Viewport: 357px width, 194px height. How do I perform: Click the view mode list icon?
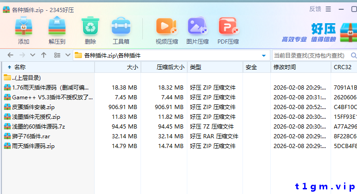[57, 55]
